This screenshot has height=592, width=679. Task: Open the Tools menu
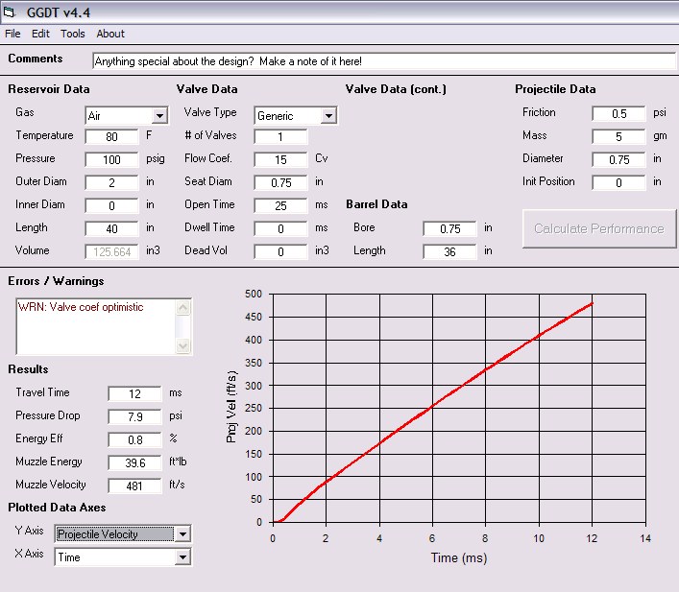pyautogui.click(x=73, y=34)
